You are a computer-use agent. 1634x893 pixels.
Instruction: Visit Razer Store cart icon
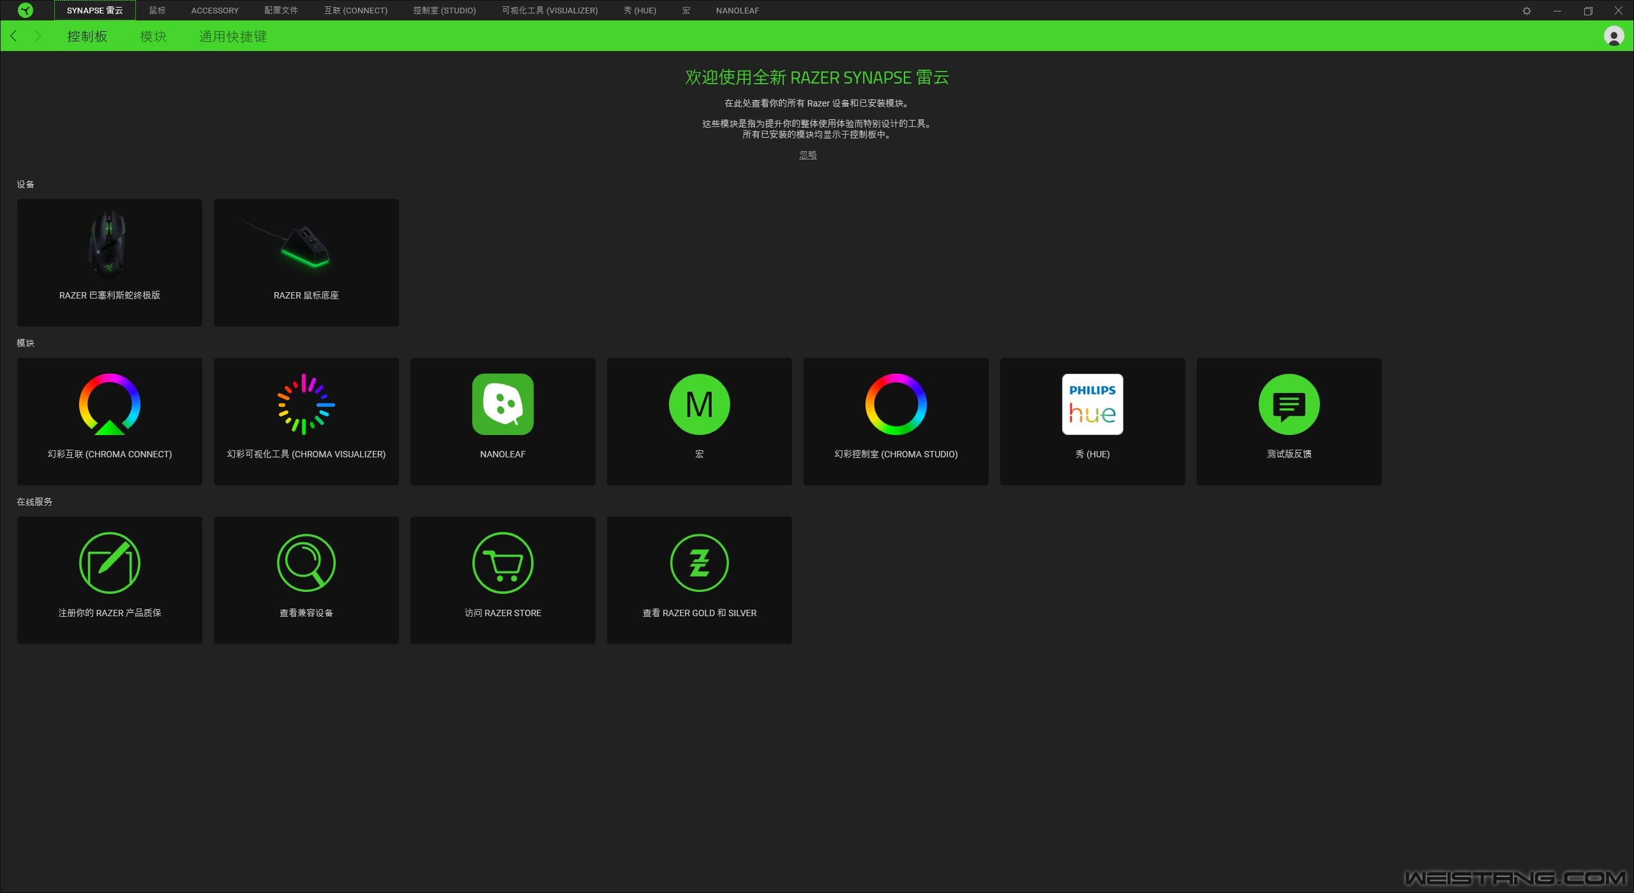pyautogui.click(x=503, y=563)
